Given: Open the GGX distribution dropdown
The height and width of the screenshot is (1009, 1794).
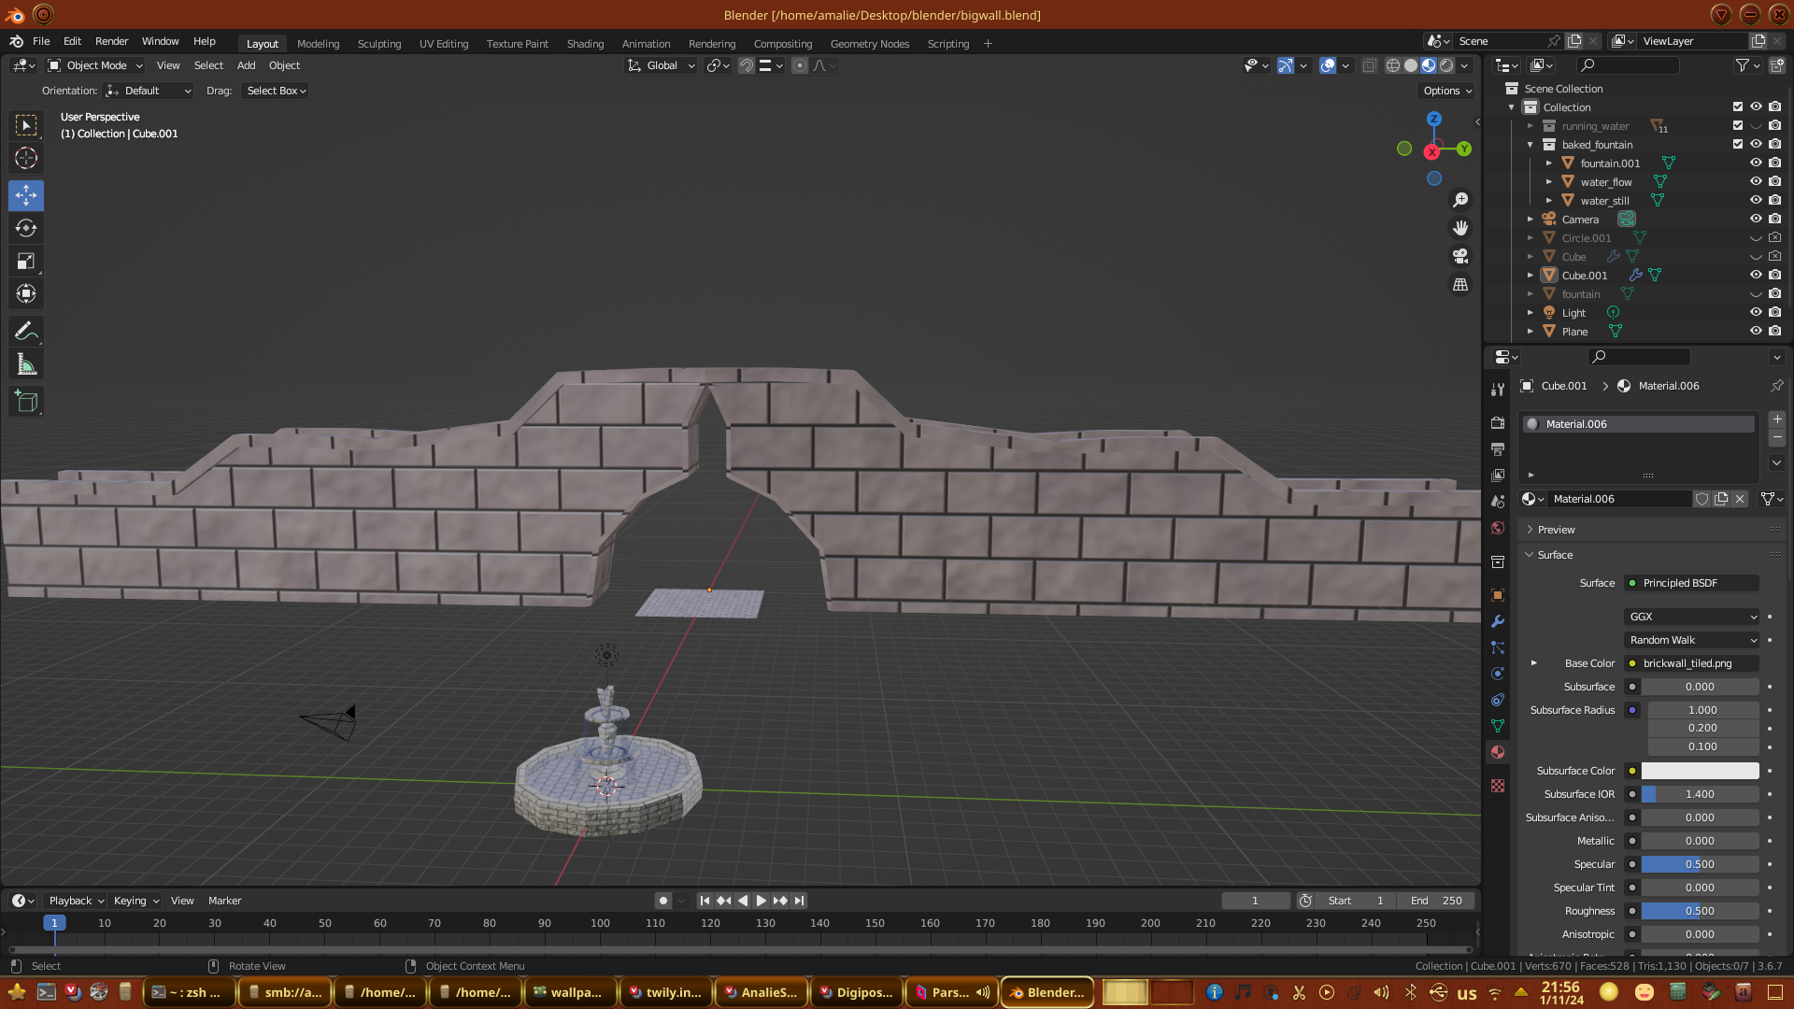Looking at the screenshot, I should tap(1691, 617).
